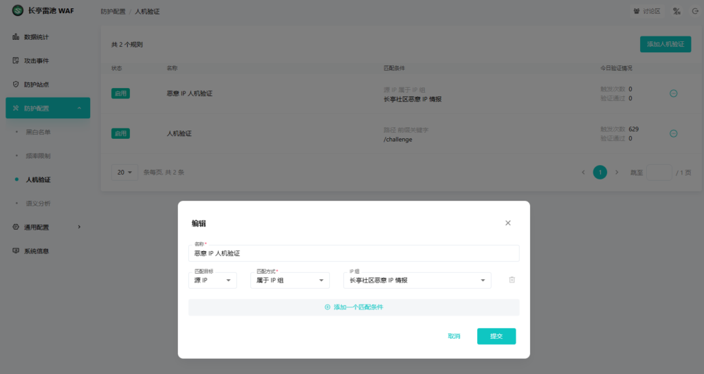Click the 跳至 page number input
This screenshot has height=374, width=704.
(659, 173)
